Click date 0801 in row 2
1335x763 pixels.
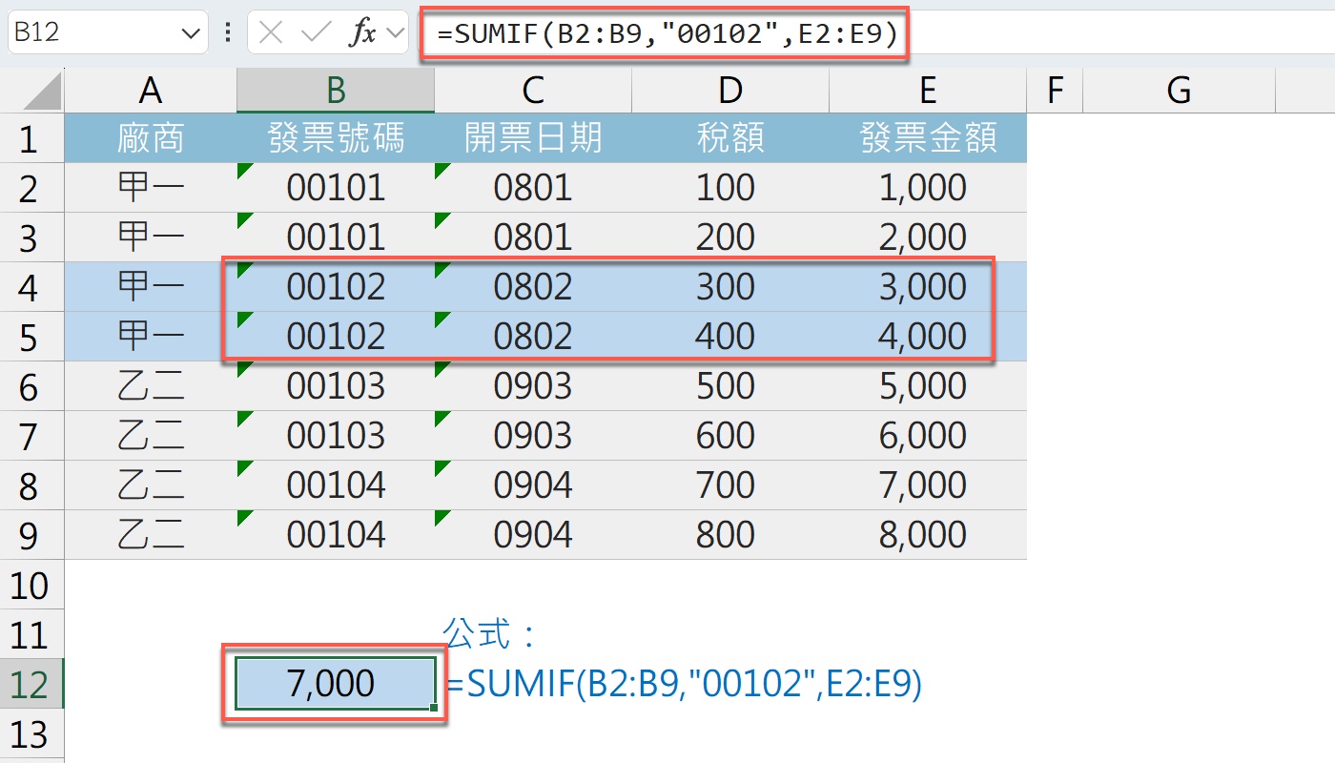[x=533, y=188]
